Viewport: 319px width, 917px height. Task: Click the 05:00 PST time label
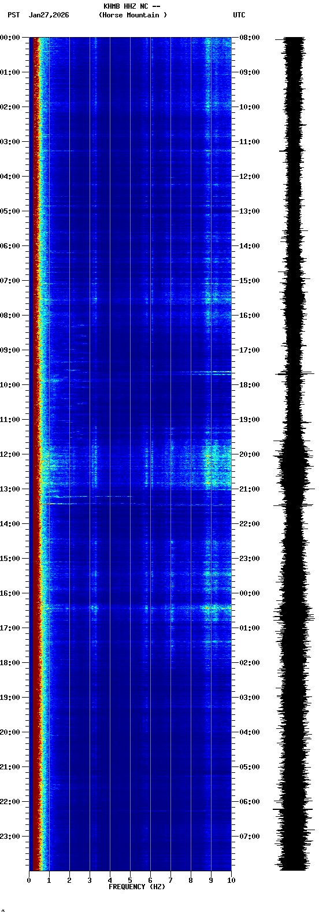click(x=10, y=211)
